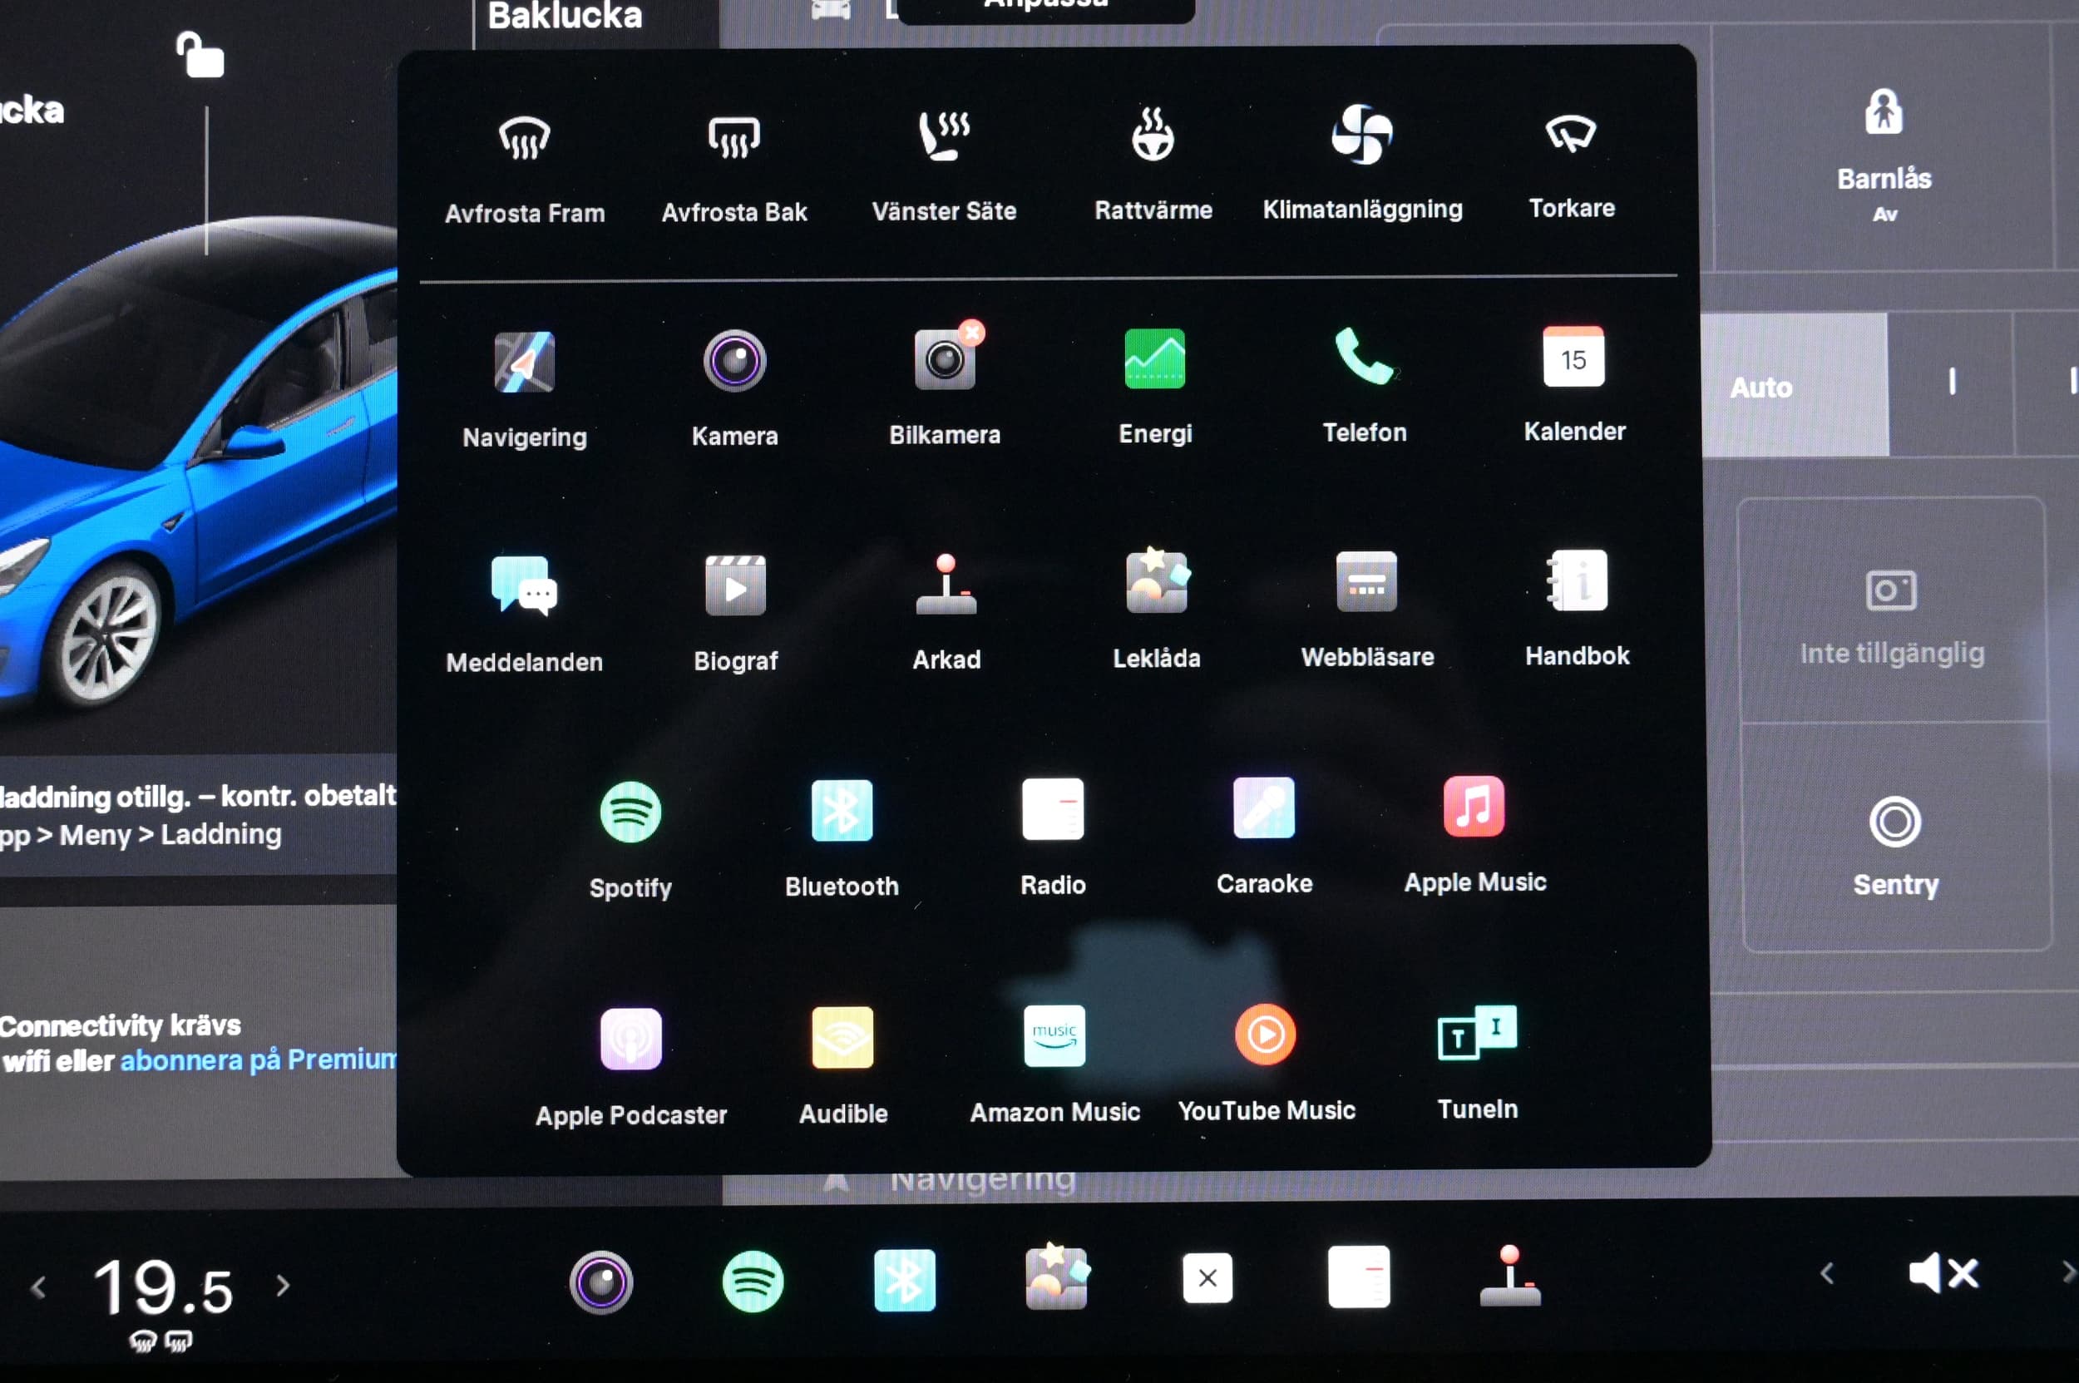
Task: Open the Kamera app
Action: click(x=735, y=387)
